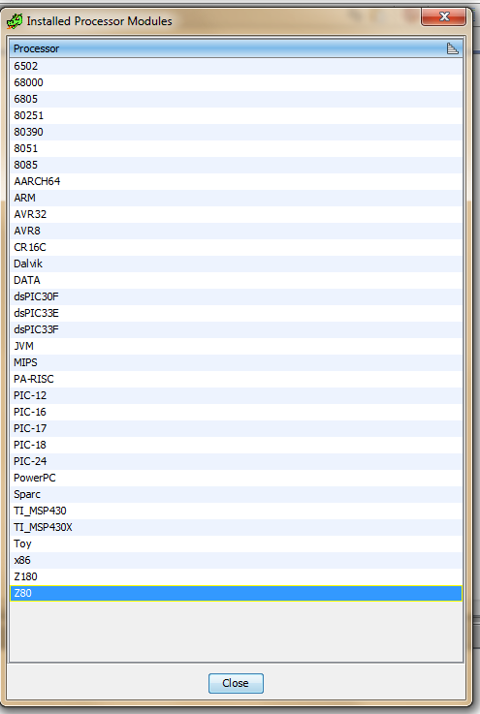The width and height of the screenshot is (480, 714).
Task: Click the Processor column header
Action: [x=236, y=48]
